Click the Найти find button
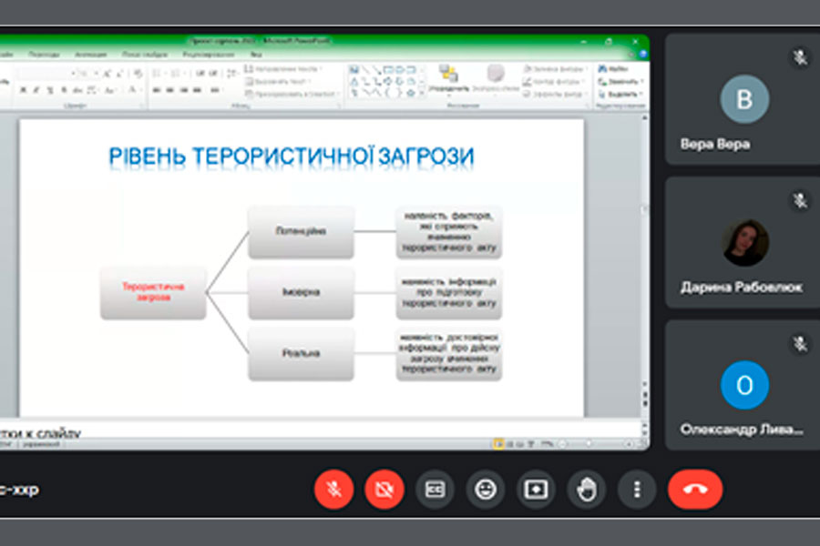 [x=613, y=69]
